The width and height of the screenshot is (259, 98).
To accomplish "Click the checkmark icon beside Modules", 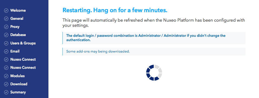I will 6,76.
